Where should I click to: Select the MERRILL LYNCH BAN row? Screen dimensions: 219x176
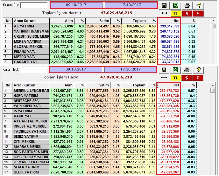[100, 91]
